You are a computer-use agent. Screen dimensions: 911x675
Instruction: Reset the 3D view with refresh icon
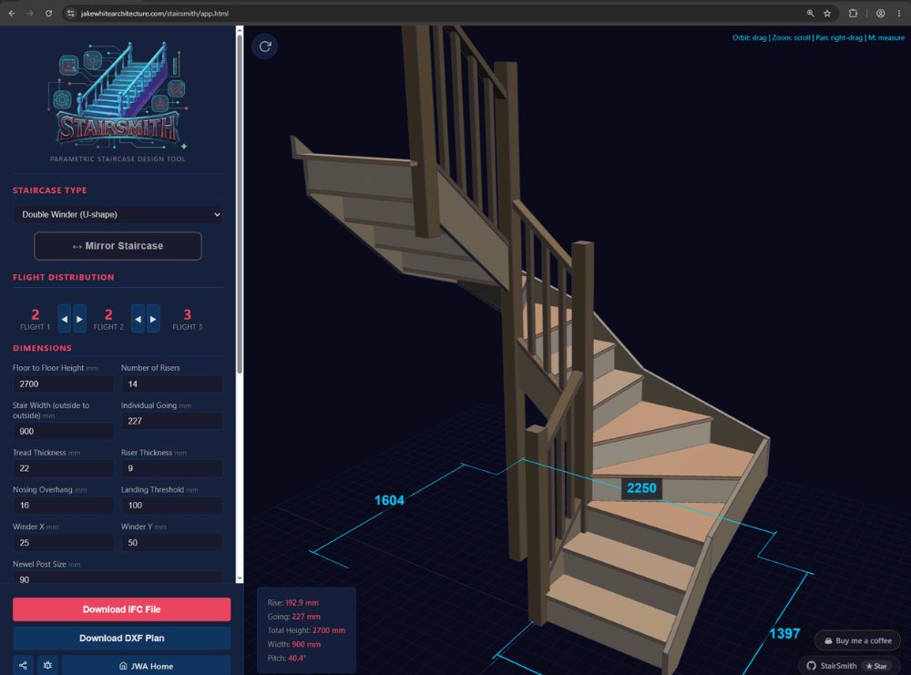(265, 46)
